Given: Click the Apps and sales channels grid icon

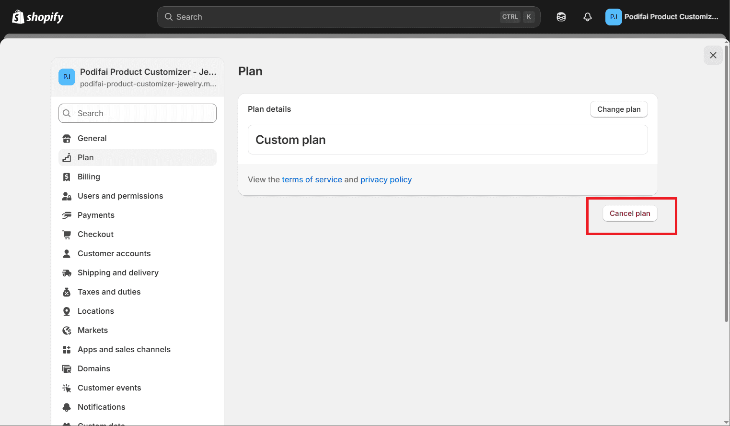Looking at the screenshot, I should (x=67, y=349).
